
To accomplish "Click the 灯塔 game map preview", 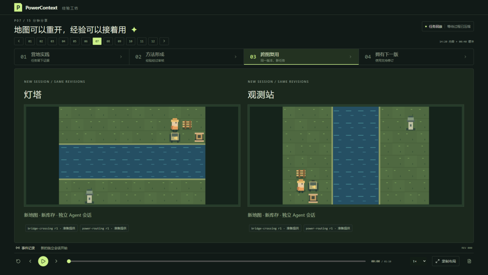I will point(132,156).
